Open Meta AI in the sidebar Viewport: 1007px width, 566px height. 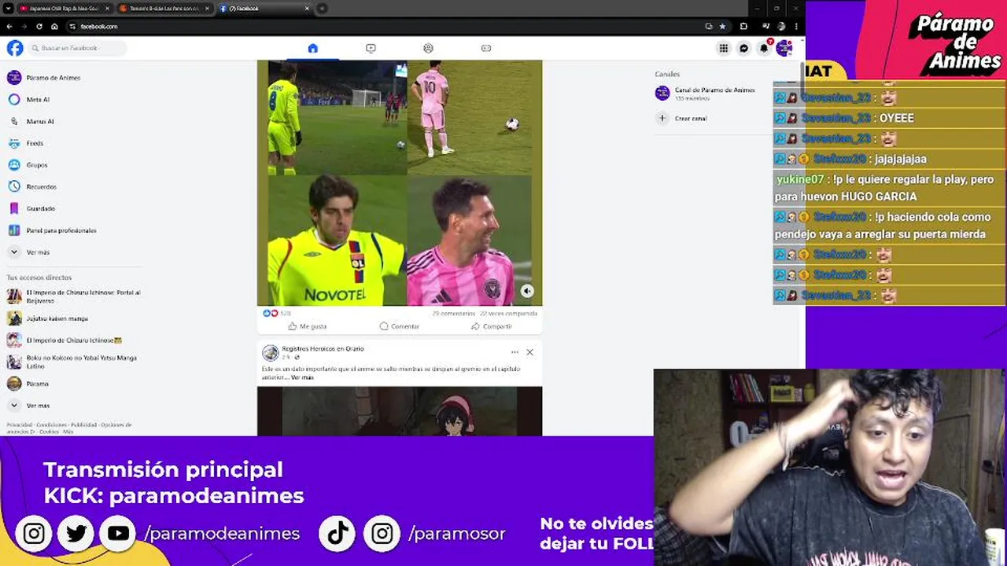point(28,100)
